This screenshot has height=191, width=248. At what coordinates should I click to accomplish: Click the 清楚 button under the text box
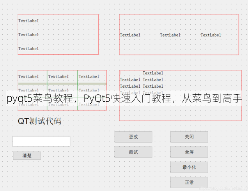[x=27, y=156]
